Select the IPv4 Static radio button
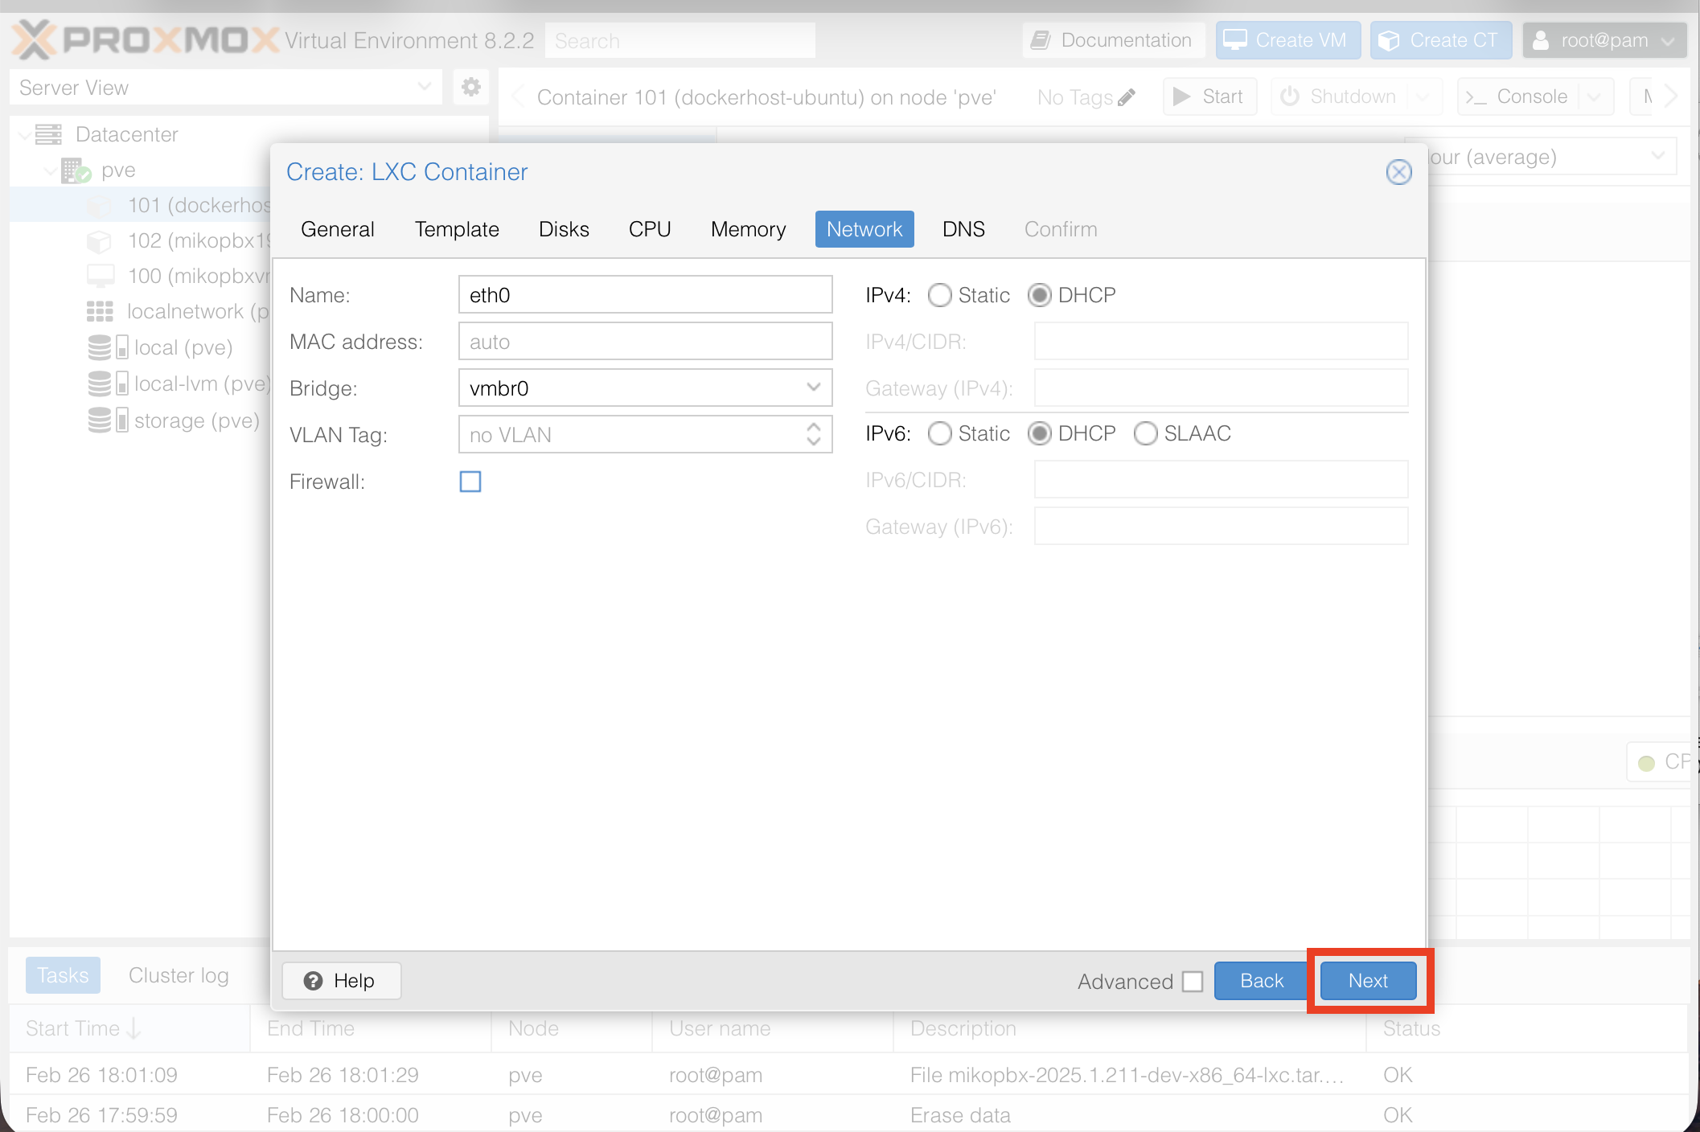 click(939, 295)
